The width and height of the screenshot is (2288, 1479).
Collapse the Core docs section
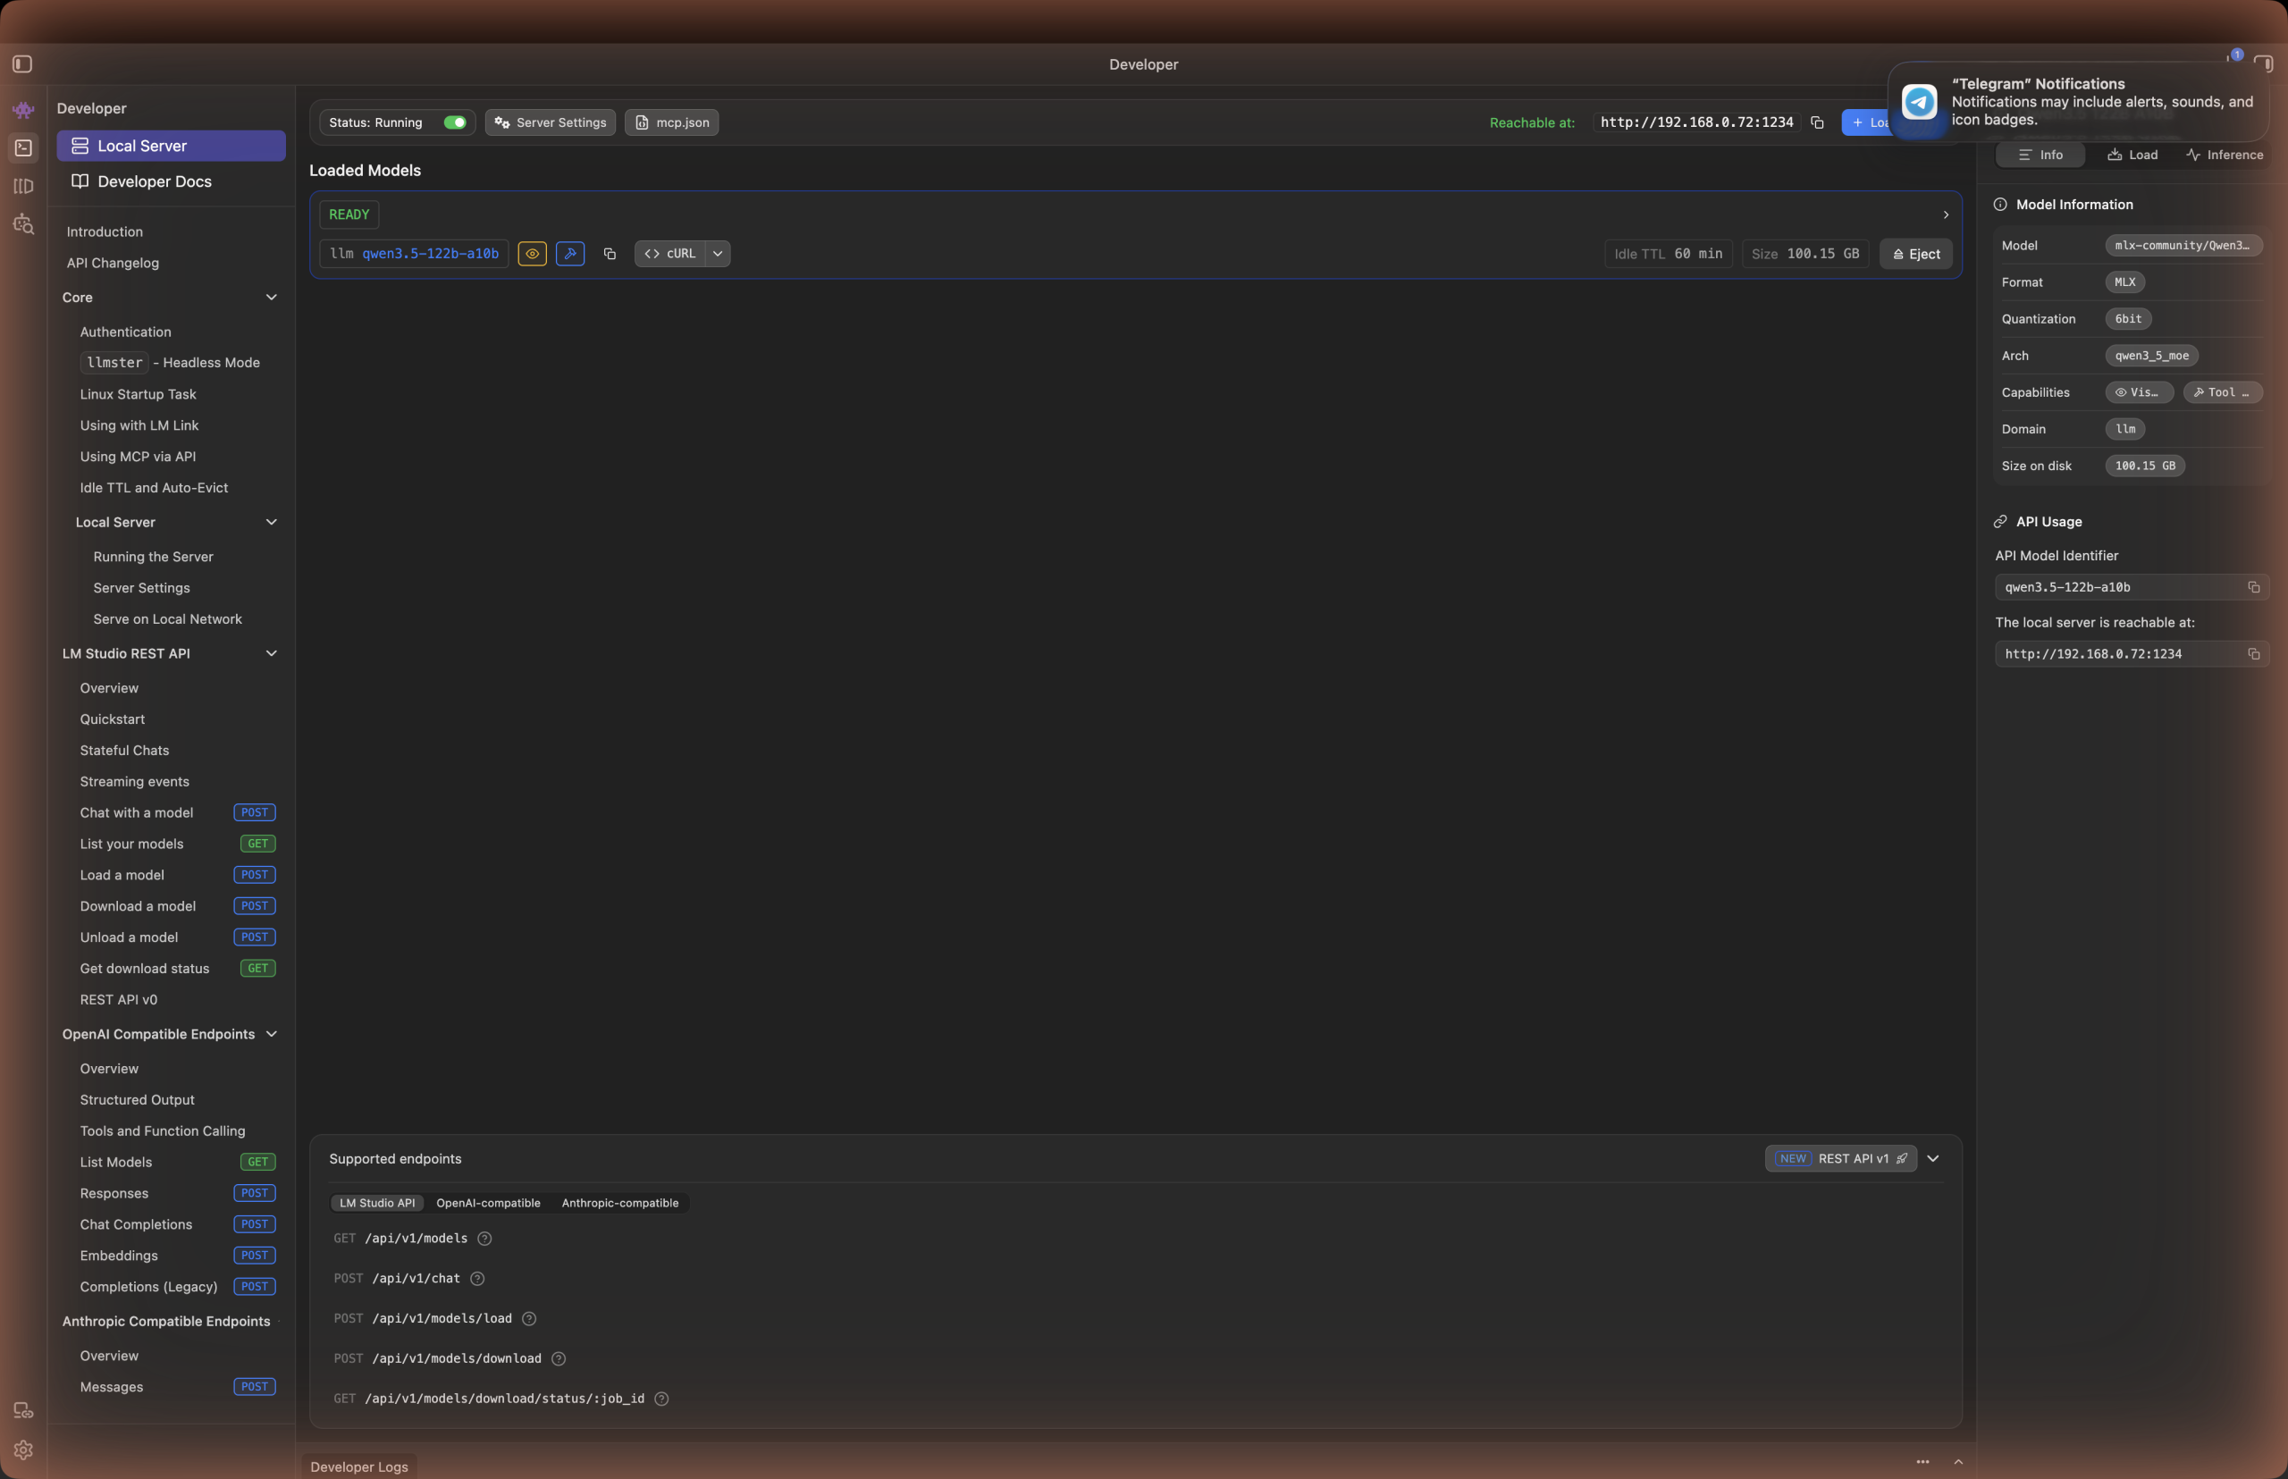tap(272, 298)
